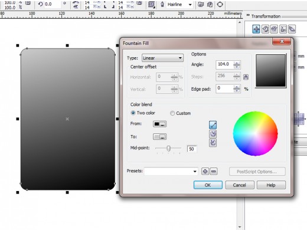Click the Edge pad stepper arrows
The image size is (307, 230).
coord(237,89)
